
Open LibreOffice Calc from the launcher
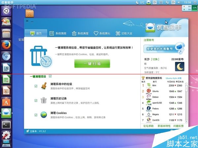pyautogui.click(x=6, y=79)
